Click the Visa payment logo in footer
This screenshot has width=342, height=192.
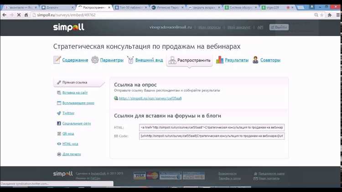click(140, 176)
